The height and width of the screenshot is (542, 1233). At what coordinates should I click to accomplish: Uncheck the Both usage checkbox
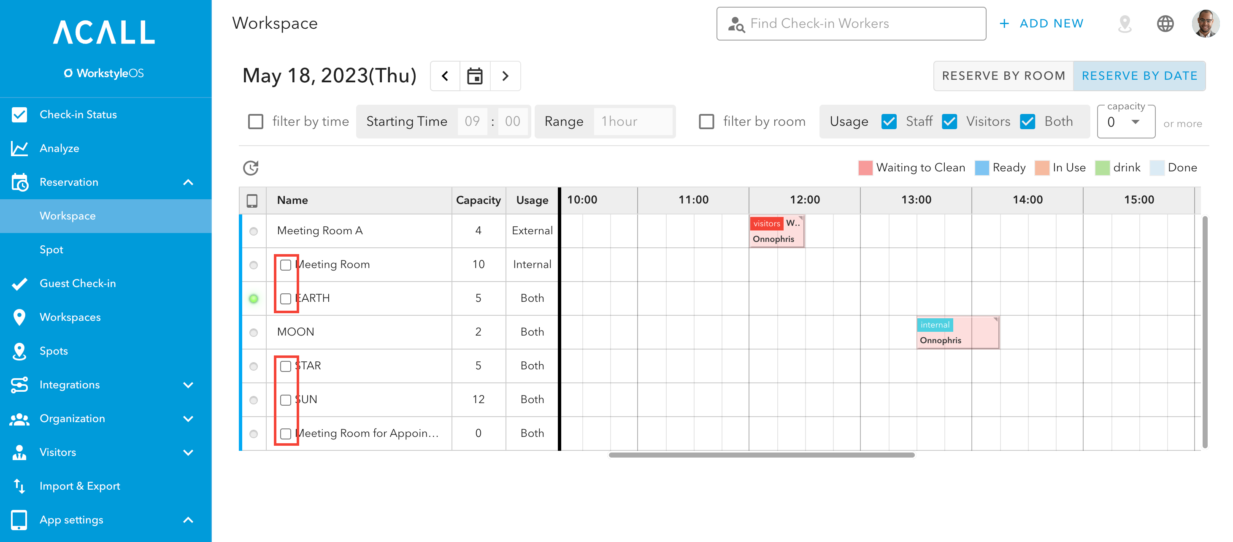tap(1027, 122)
